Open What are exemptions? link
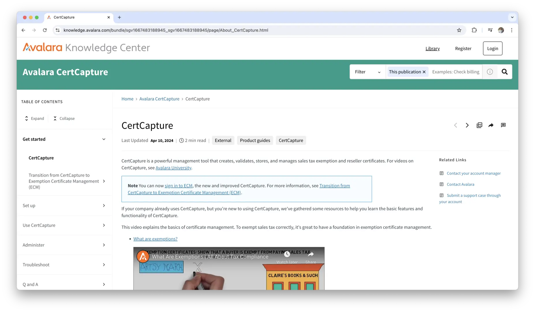535x312 pixels. pyautogui.click(x=155, y=239)
